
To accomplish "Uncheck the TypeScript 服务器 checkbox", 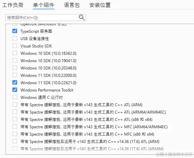I will coord(15,31).
